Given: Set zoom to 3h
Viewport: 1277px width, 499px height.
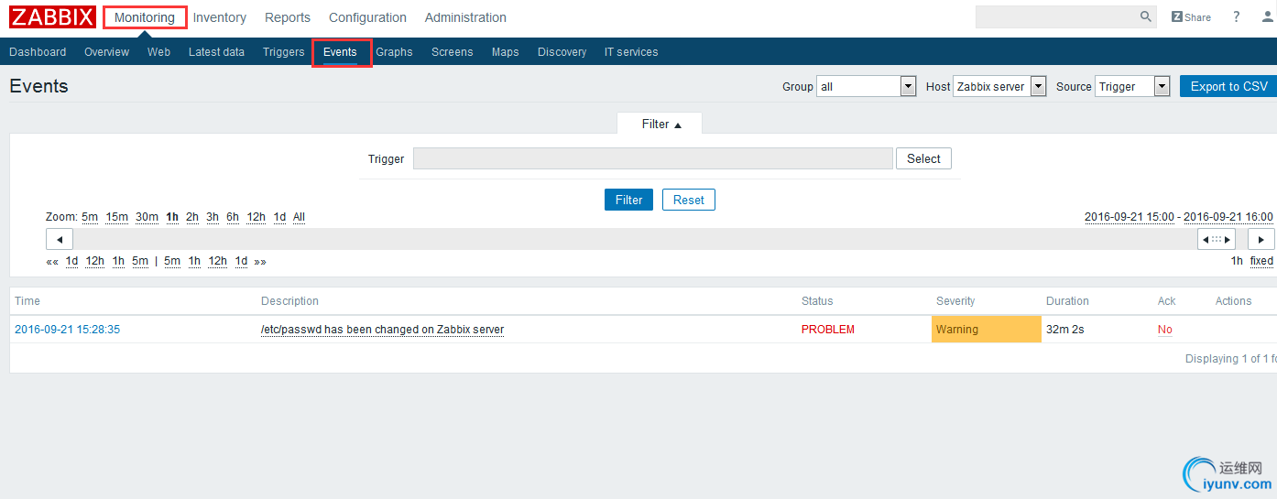Looking at the screenshot, I should coord(213,217).
